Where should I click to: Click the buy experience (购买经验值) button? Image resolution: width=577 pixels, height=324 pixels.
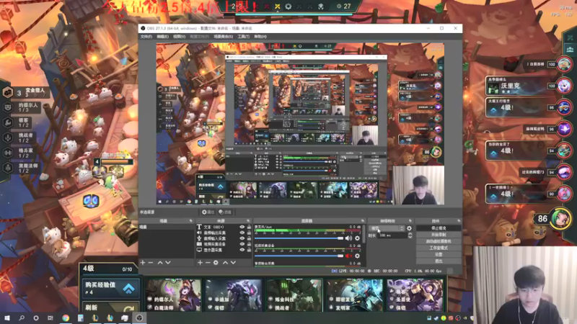(x=112, y=288)
